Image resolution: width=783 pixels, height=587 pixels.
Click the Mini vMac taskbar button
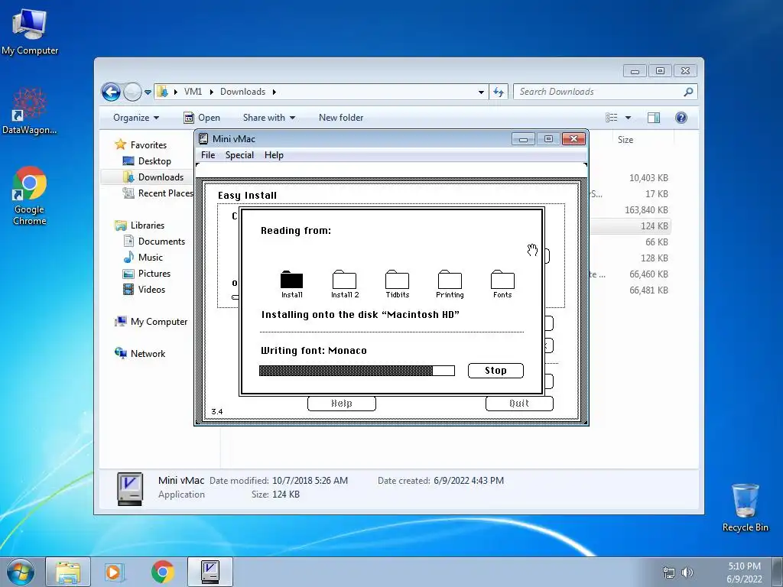click(210, 572)
